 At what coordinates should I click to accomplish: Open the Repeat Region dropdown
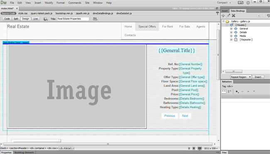tap(241, 77)
